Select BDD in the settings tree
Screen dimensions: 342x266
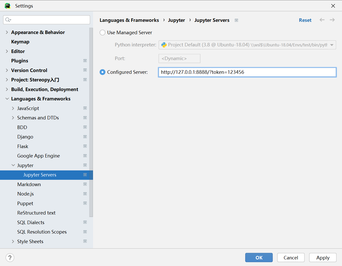click(x=22, y=127)
